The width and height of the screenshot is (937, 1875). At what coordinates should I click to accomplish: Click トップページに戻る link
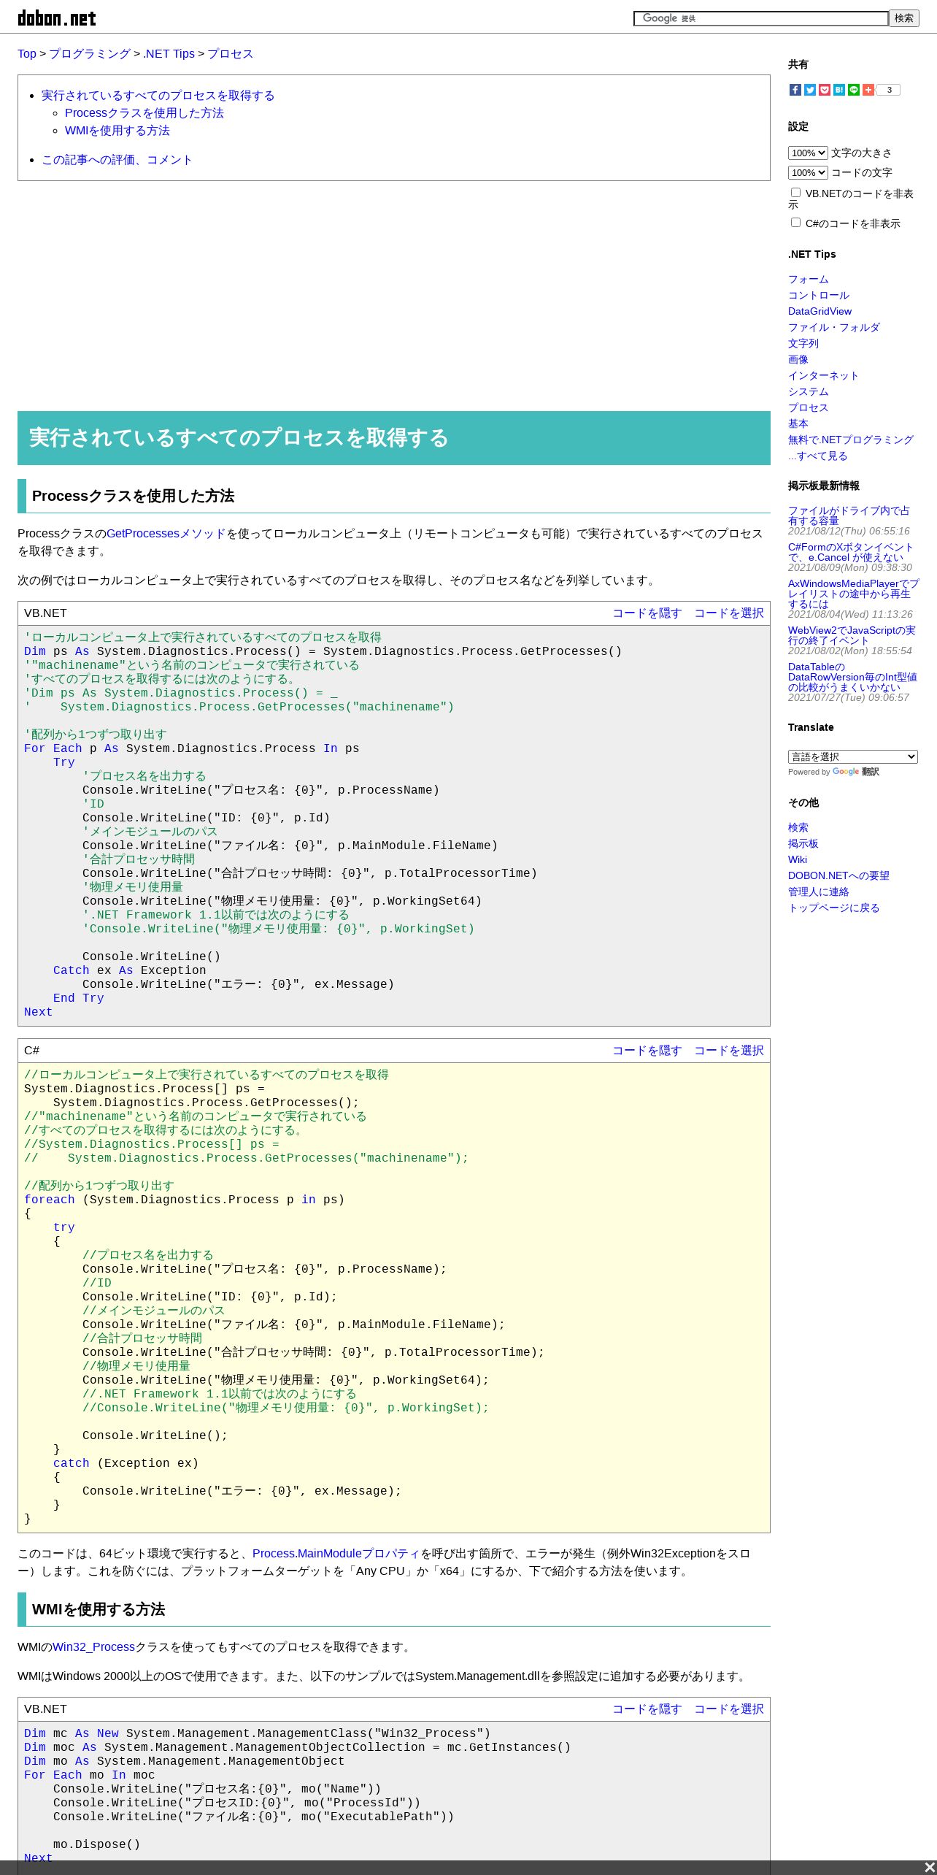pos(833,908)
